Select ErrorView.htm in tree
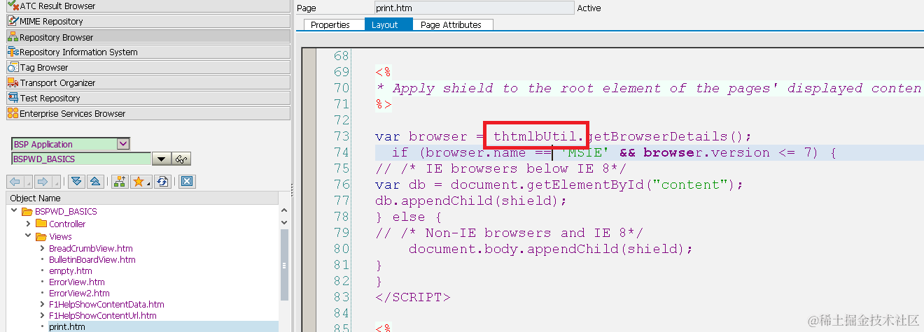 coord(76,282)
